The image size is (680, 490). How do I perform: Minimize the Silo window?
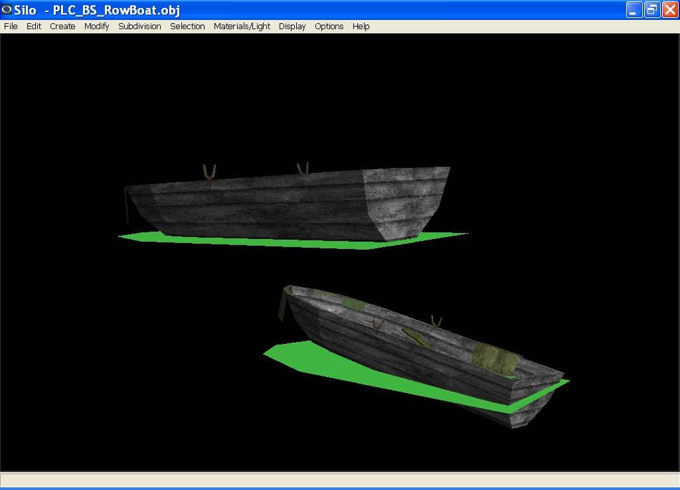click(x=634, y=9)
